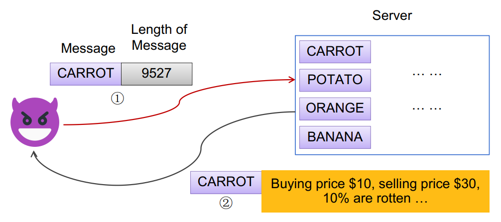Select the CARROT message box at top left
Viewport: 501px width, 222px height.
85,74
